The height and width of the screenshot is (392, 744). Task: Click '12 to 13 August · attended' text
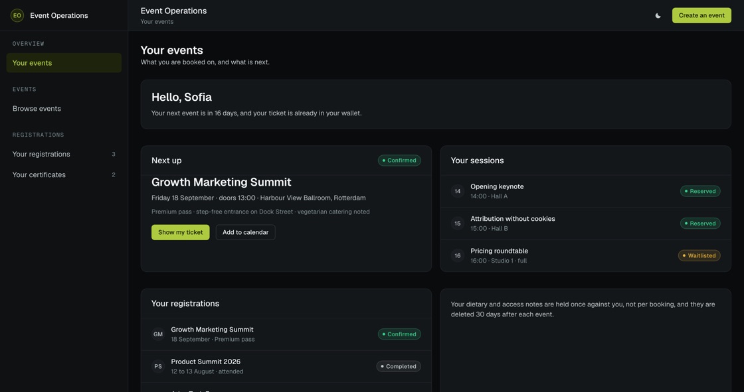click(x=207, y=371)
